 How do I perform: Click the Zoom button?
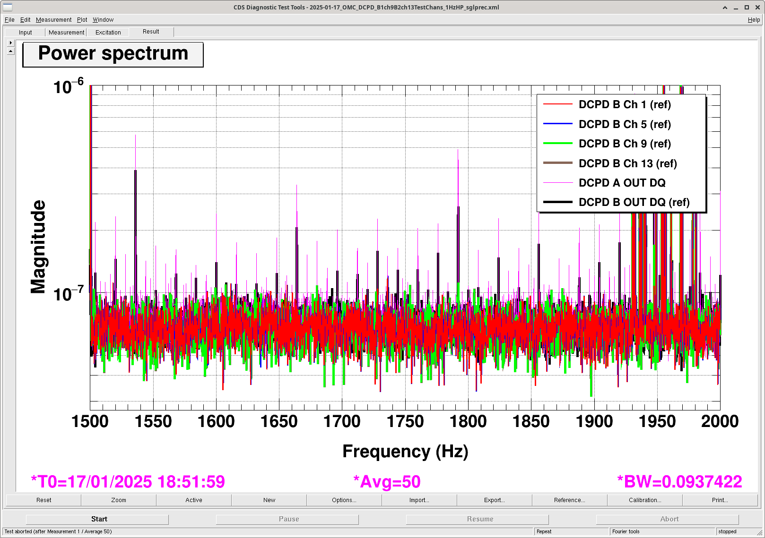tap(119, 500)
